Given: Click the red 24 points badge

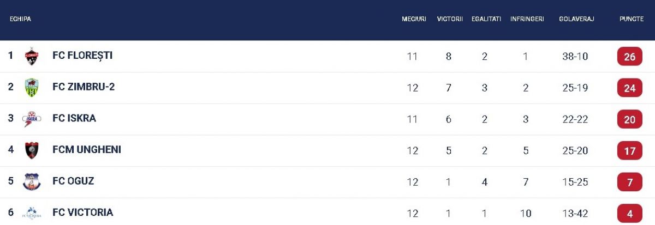Looking at the screenshot, I should pyautogui.click(x=629, y=88).
